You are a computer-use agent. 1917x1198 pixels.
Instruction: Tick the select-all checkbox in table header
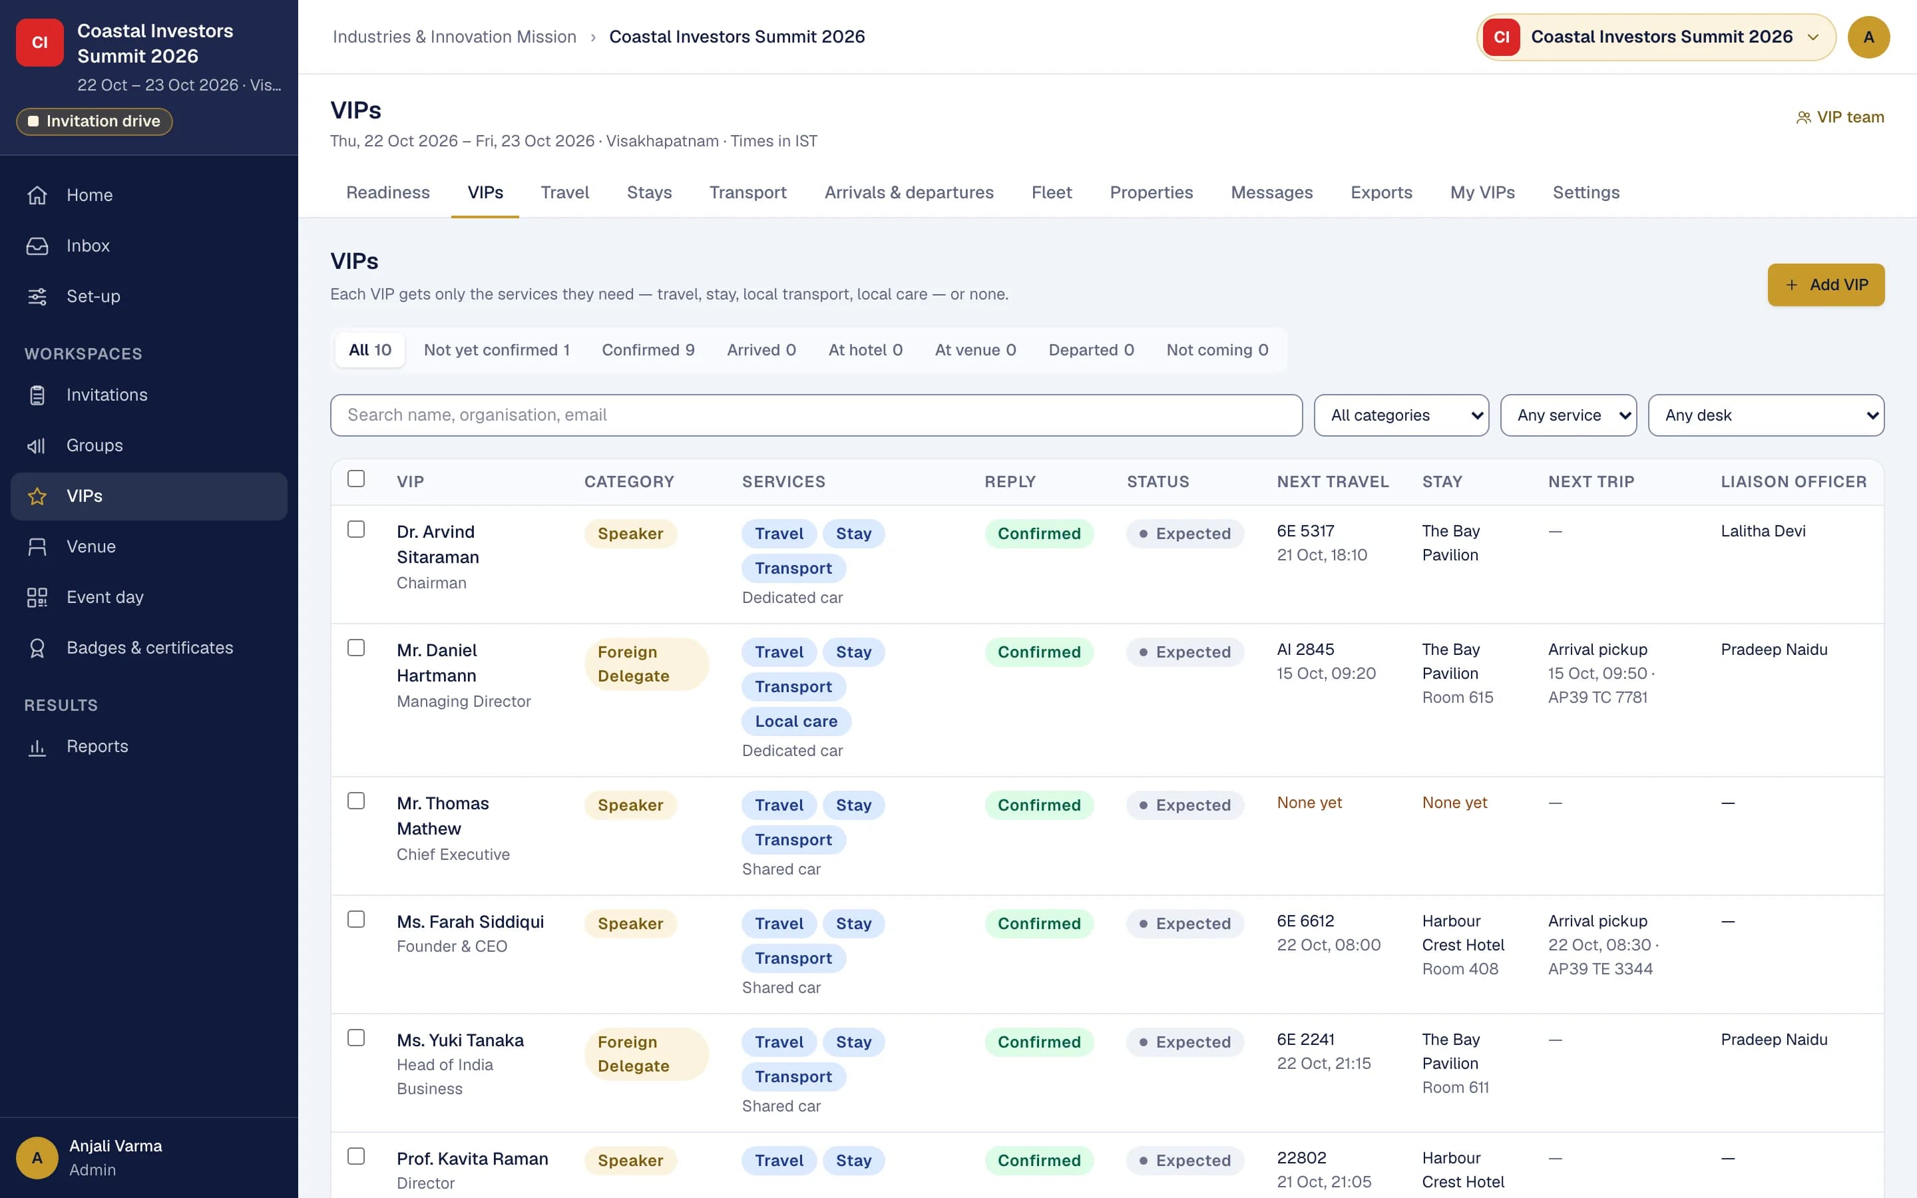[x=357, y=479]
